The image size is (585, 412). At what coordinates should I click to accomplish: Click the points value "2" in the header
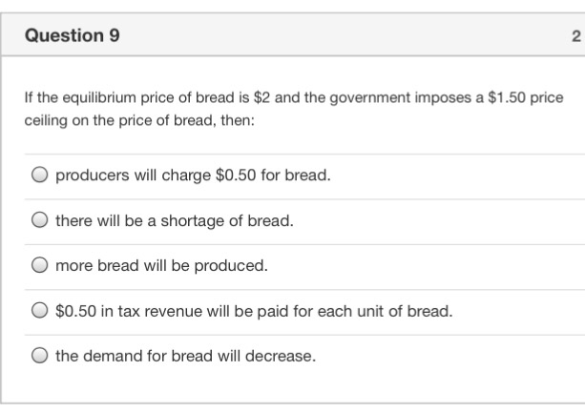pos(575,37)
